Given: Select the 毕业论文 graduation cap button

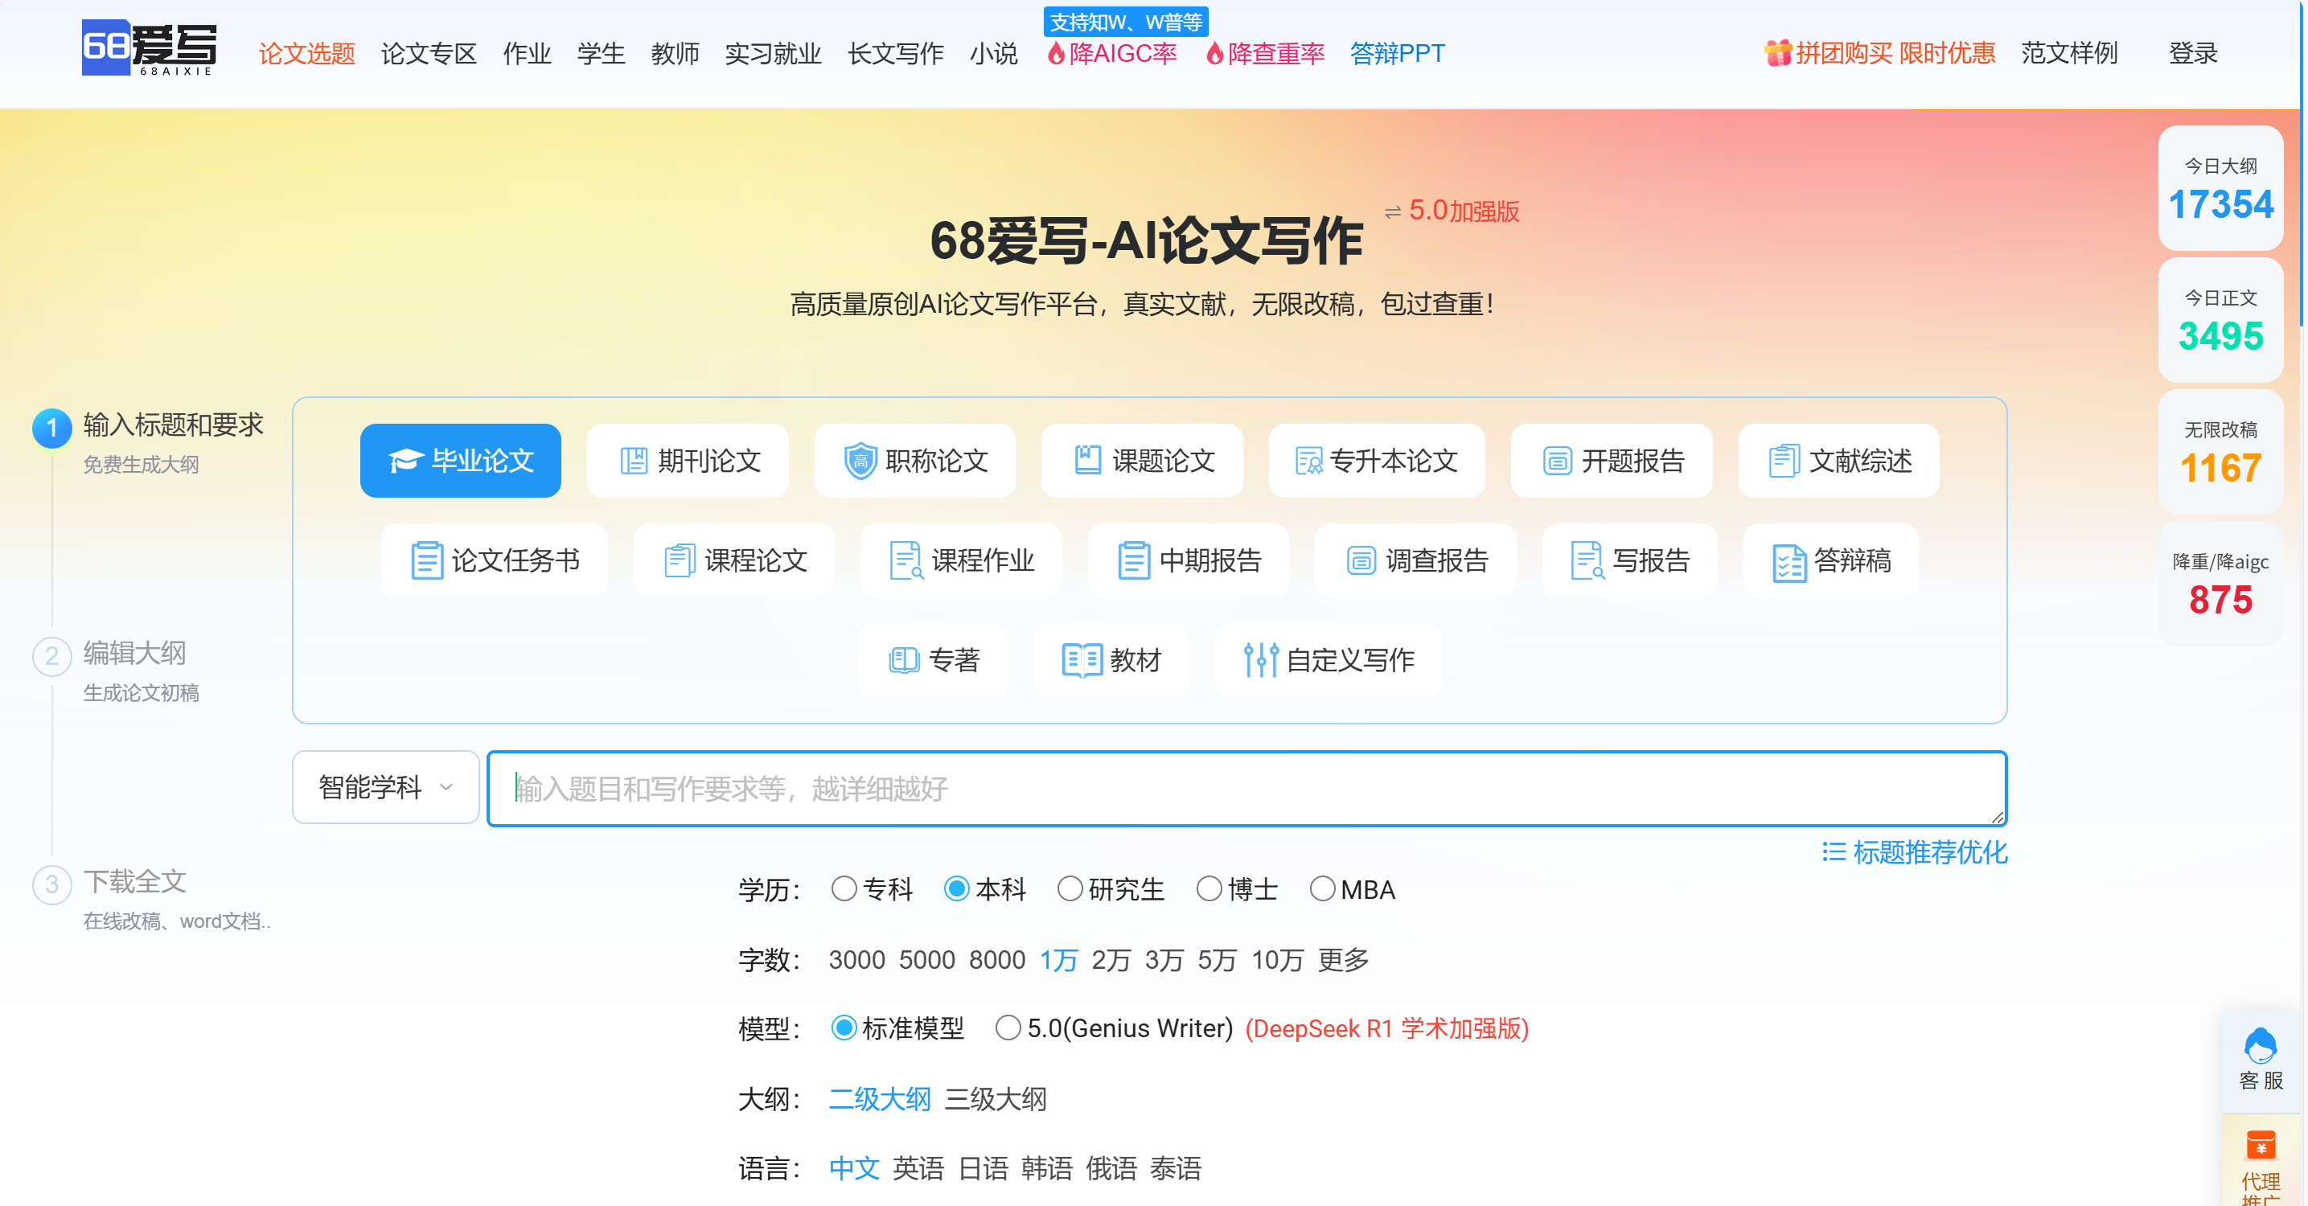Looking at the screenshot, I should [461, 461].
